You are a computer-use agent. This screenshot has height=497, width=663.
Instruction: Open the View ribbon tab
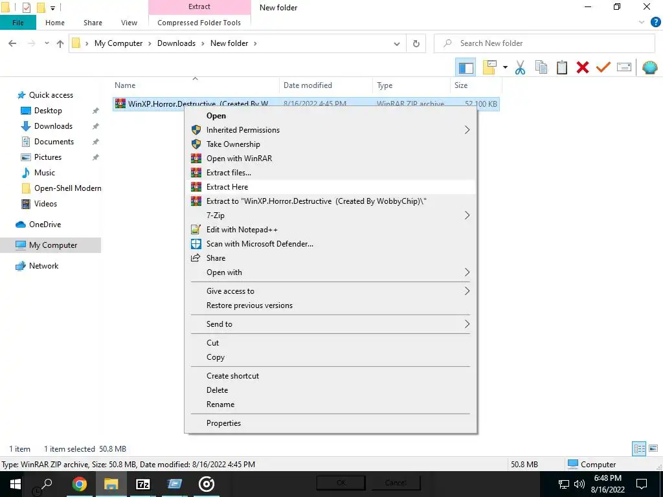(129, 23)
